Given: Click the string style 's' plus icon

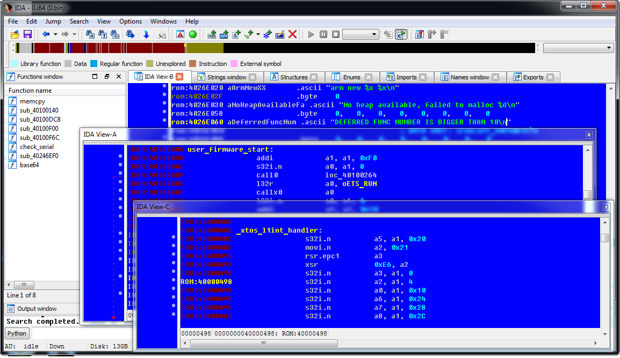Looking at the screenshot, I should pos(249,34).
